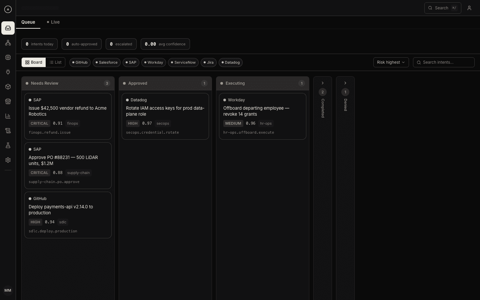Expand the collapsed Denied column
Image resolution: width=480 pixels, height=300 pixels.
pyautogui.click(x=345, y=83)
